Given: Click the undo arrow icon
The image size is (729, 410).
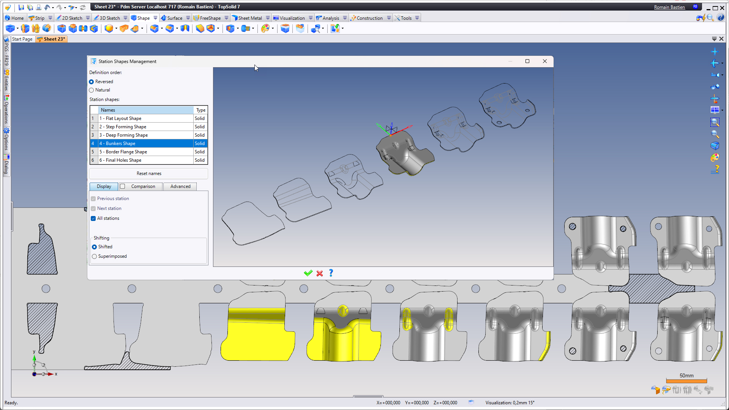Looking at the screenshot, I should coord(47,7).
